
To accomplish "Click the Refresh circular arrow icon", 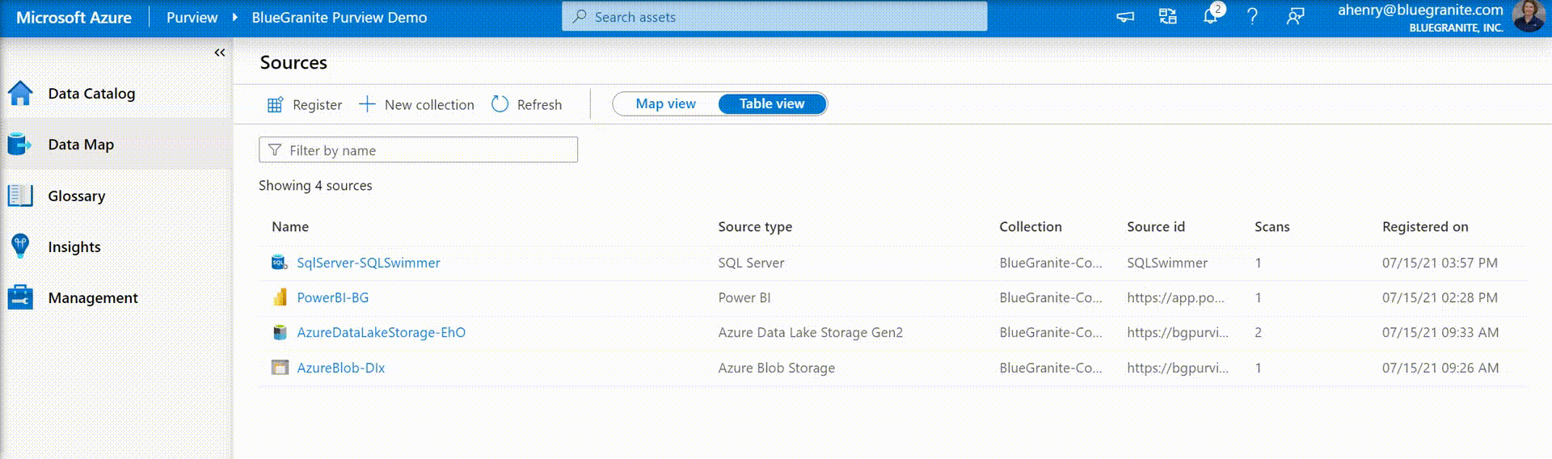I will click(500, 104).
